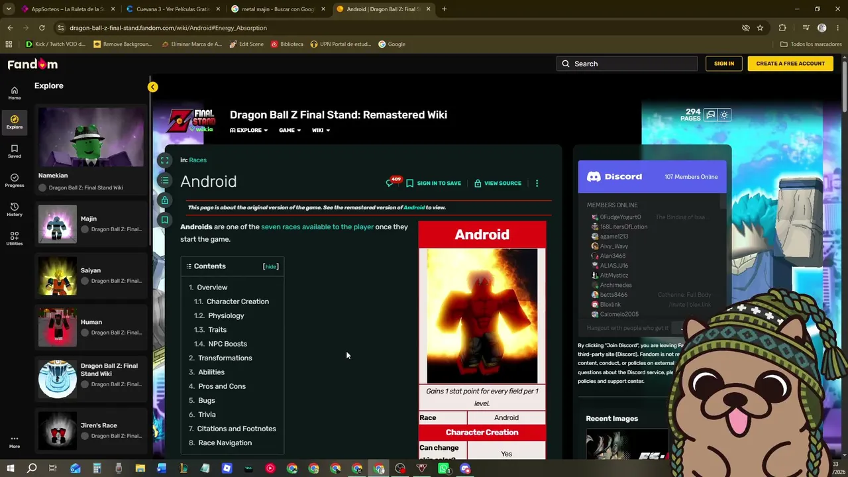848x477 pixels.
Task: Open the Chrome apps grid in bookmarks bar
Action: (x=9, y=44)
